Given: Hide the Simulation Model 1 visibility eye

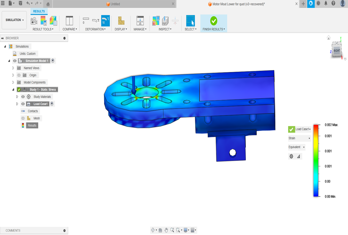Looking at the screenshot, I should tap(14, 60).
